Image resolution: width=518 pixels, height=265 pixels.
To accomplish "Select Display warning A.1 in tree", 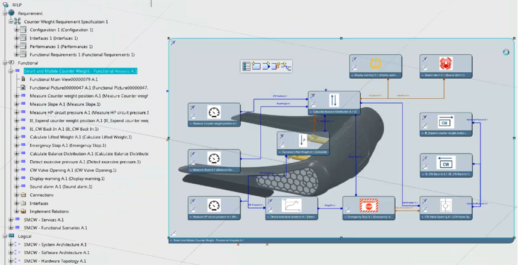I will click(x=67, y=178).
